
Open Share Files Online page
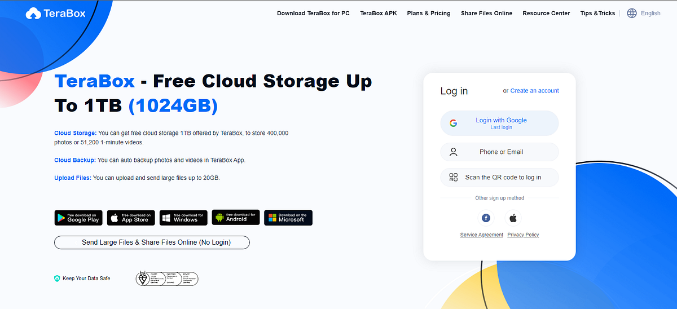pyautogui.click(x=486, y=13)
